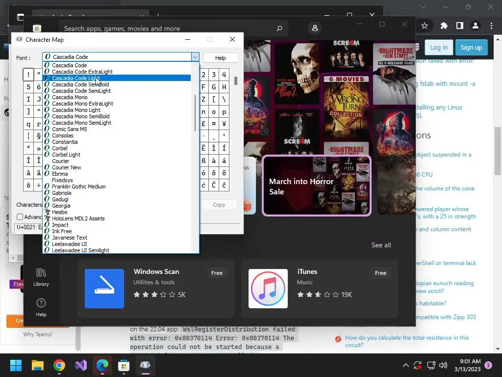The height and width of the screenshot is (377, 502).
Task: Open Visual Studio from taskbar
Action: (81, 365)
